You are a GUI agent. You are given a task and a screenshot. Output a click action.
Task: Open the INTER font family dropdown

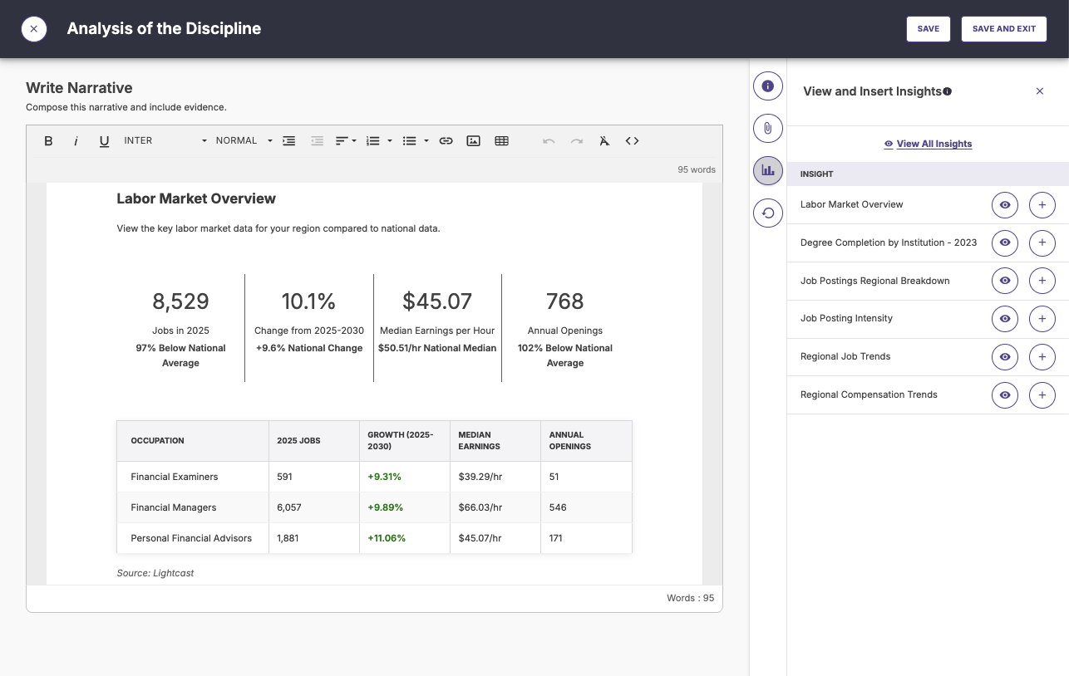click(165, 141)
